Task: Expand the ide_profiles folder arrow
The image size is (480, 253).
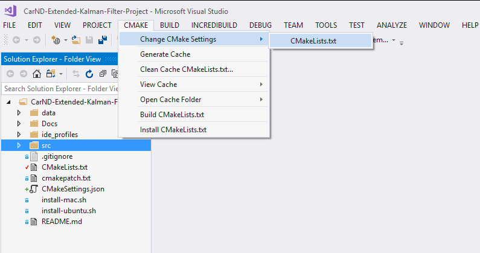Action: (x=19, y=135)
